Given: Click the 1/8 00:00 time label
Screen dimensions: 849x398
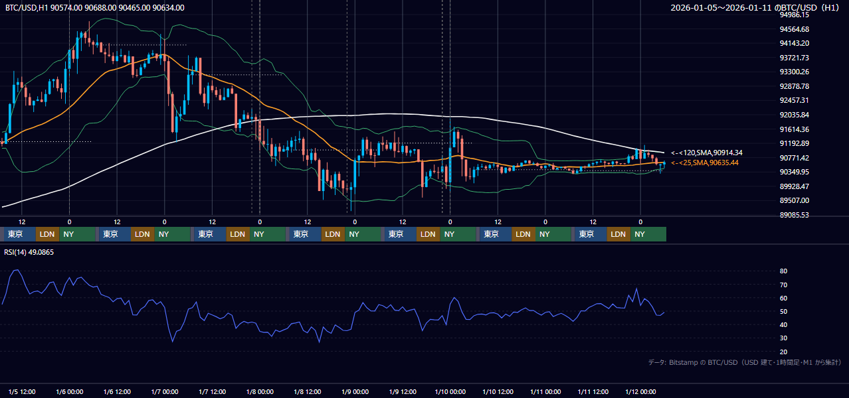Looking at the screenshot, I should click(x=260, y=391).
